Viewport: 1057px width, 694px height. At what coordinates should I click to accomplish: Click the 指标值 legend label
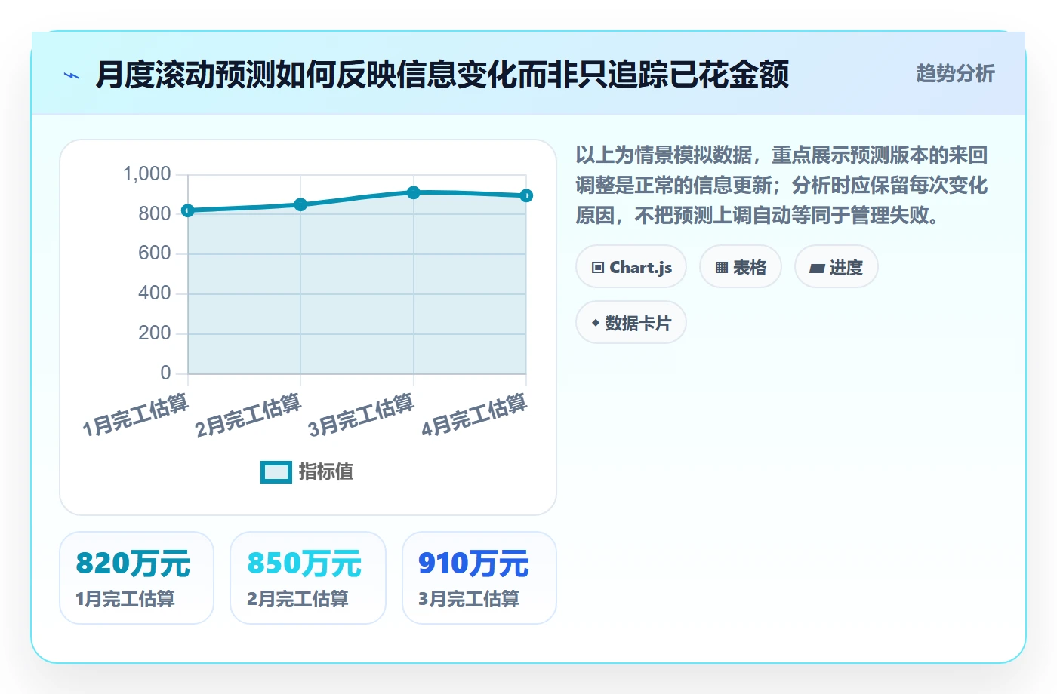point(326,472)
